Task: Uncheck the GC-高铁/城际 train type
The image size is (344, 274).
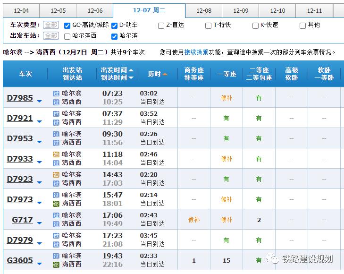Action: [67, 26]
